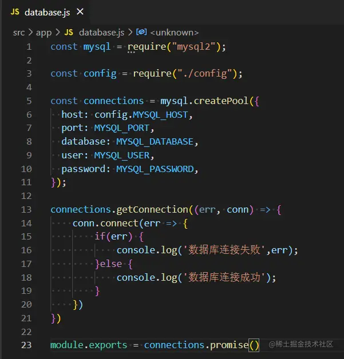Click line number 23 in gutter

point(26,345)
